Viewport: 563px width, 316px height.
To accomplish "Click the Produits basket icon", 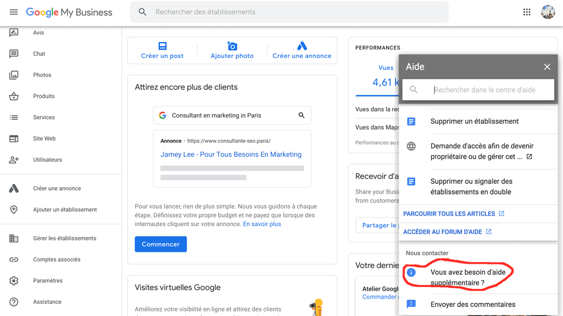I will [14, 96].
